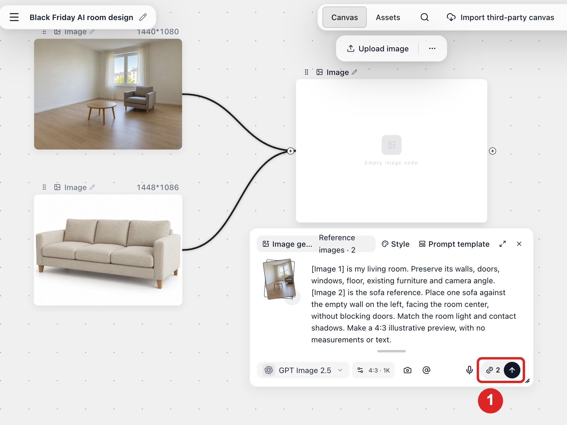This screenshot has height=425, width=567.
Task: Open the 4:3 · 1K size settings
Action: (x=373, y=370)
